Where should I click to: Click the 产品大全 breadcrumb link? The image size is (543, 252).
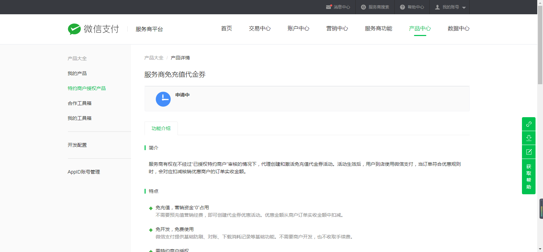pyautogui.click(x=154, y=58)
